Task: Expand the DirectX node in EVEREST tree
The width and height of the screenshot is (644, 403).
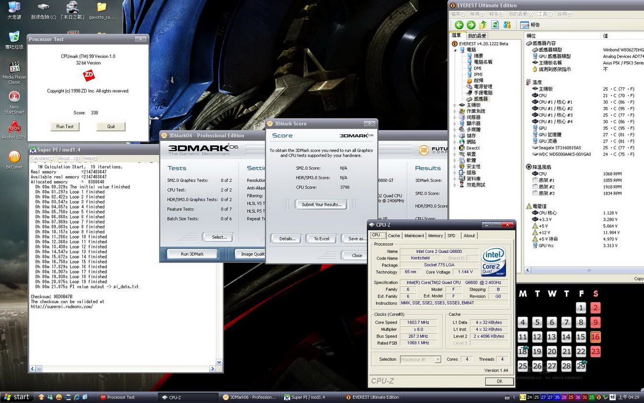Action: (455, 148)
